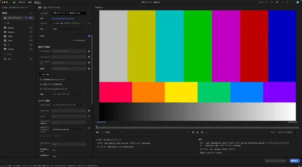Click the quick export share icon
Image resolution: width=302 pixels, height=167 pixels.
click(x=272, y=2)
